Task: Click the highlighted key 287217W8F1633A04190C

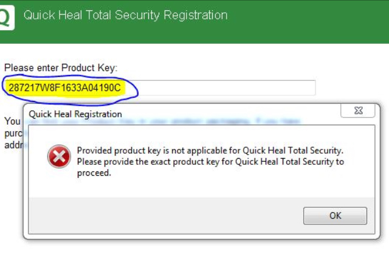Action: 64,88
